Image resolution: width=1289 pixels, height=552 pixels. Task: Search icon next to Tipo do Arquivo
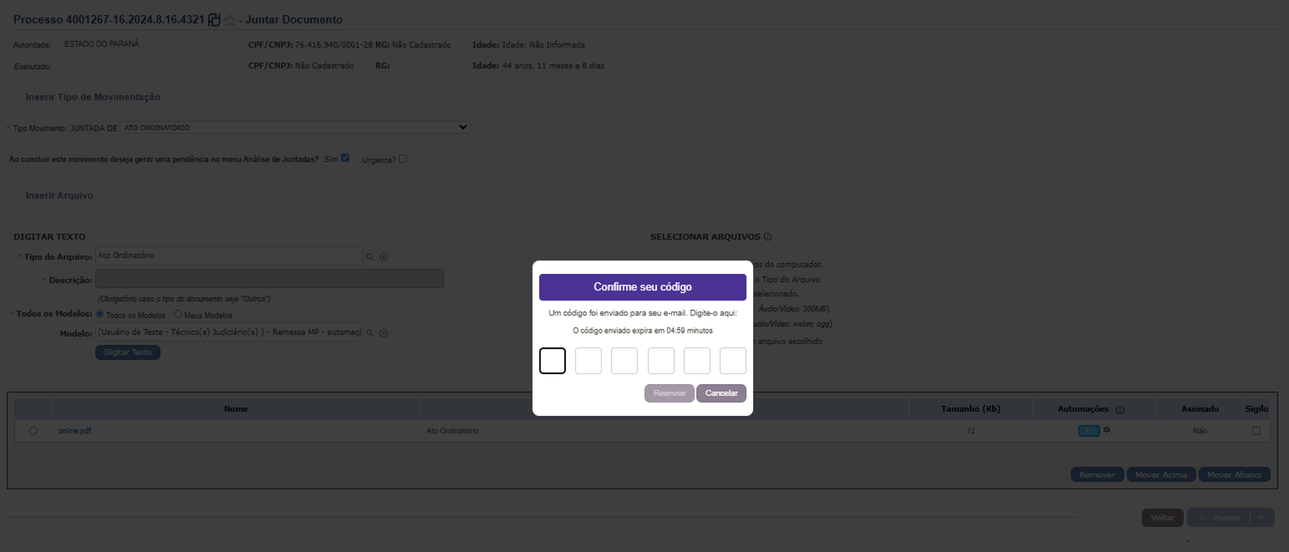pos(370,257)
